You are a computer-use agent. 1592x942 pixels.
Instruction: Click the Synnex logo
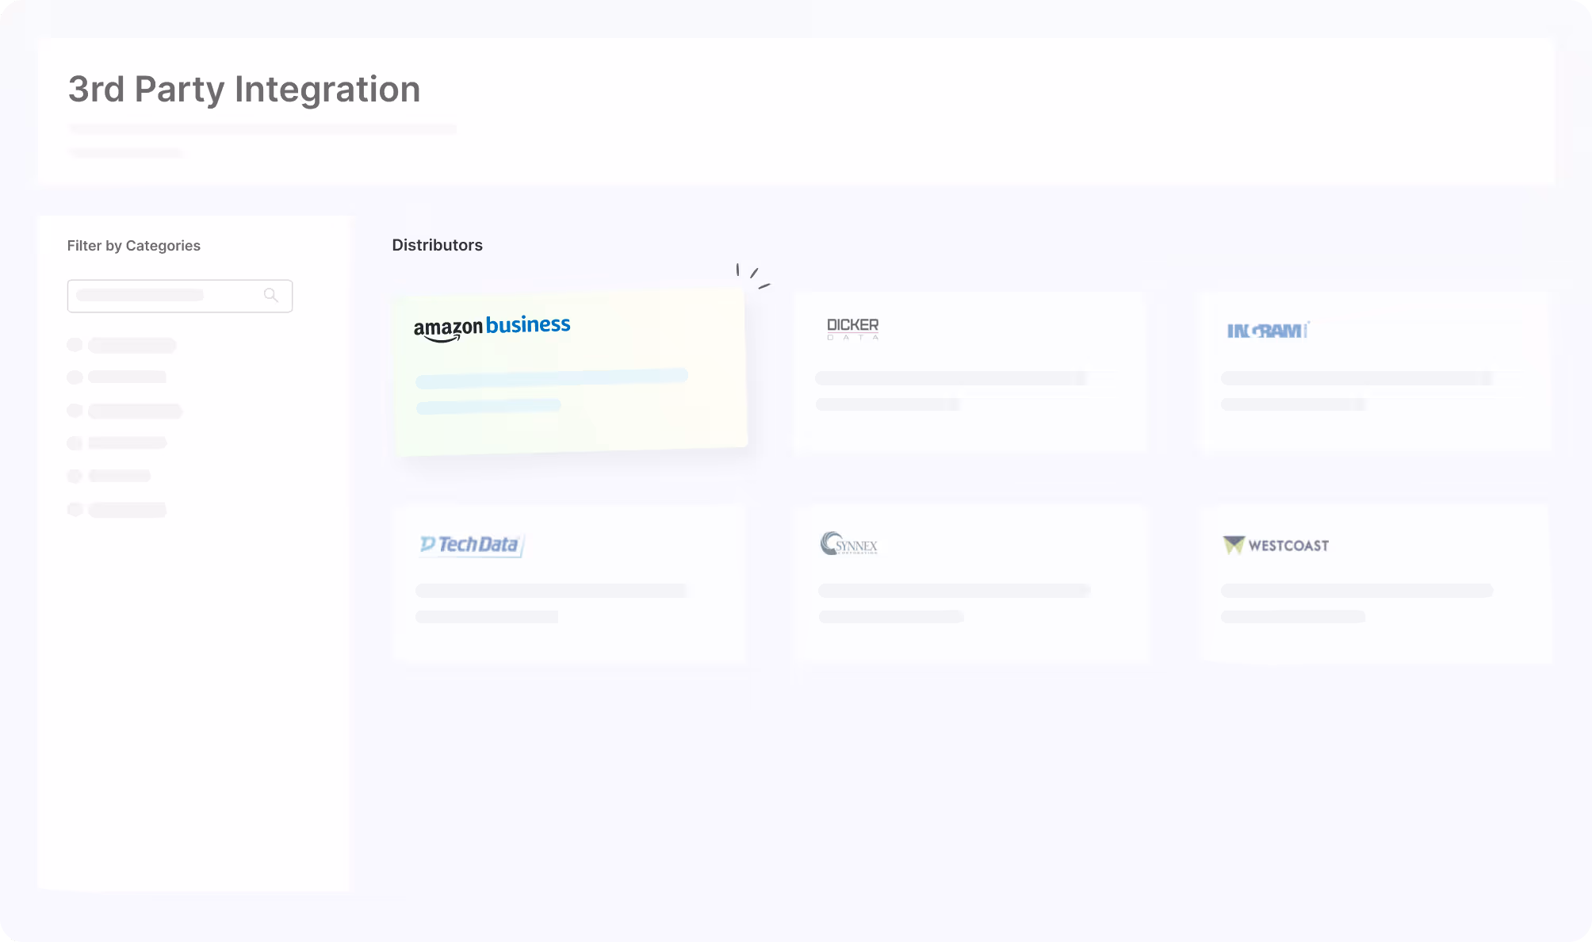[849, 544]
